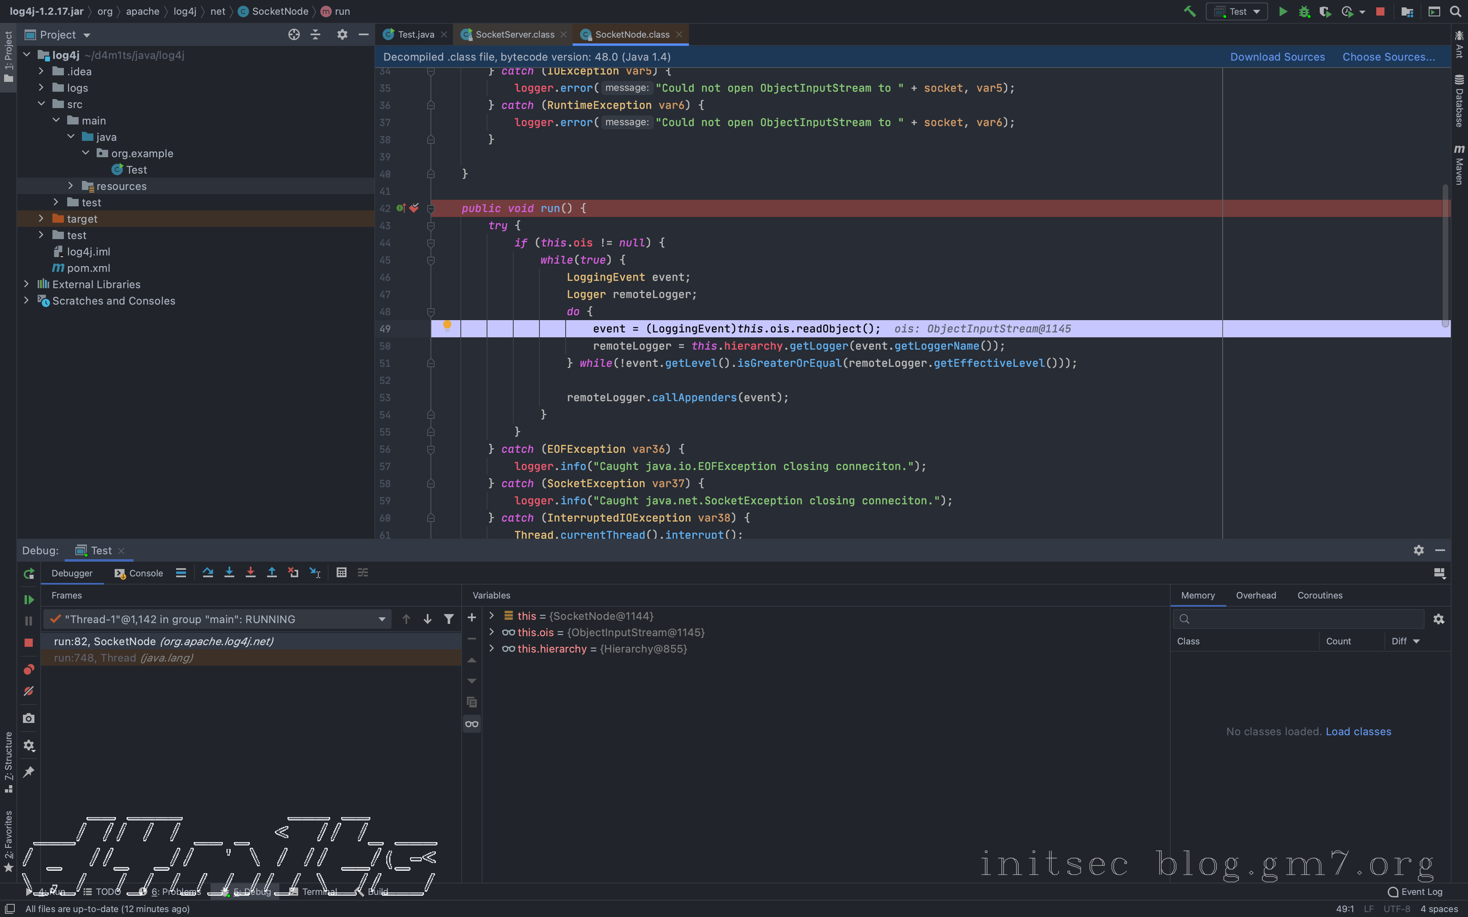Click the Download Sources link

point(1277,57)
